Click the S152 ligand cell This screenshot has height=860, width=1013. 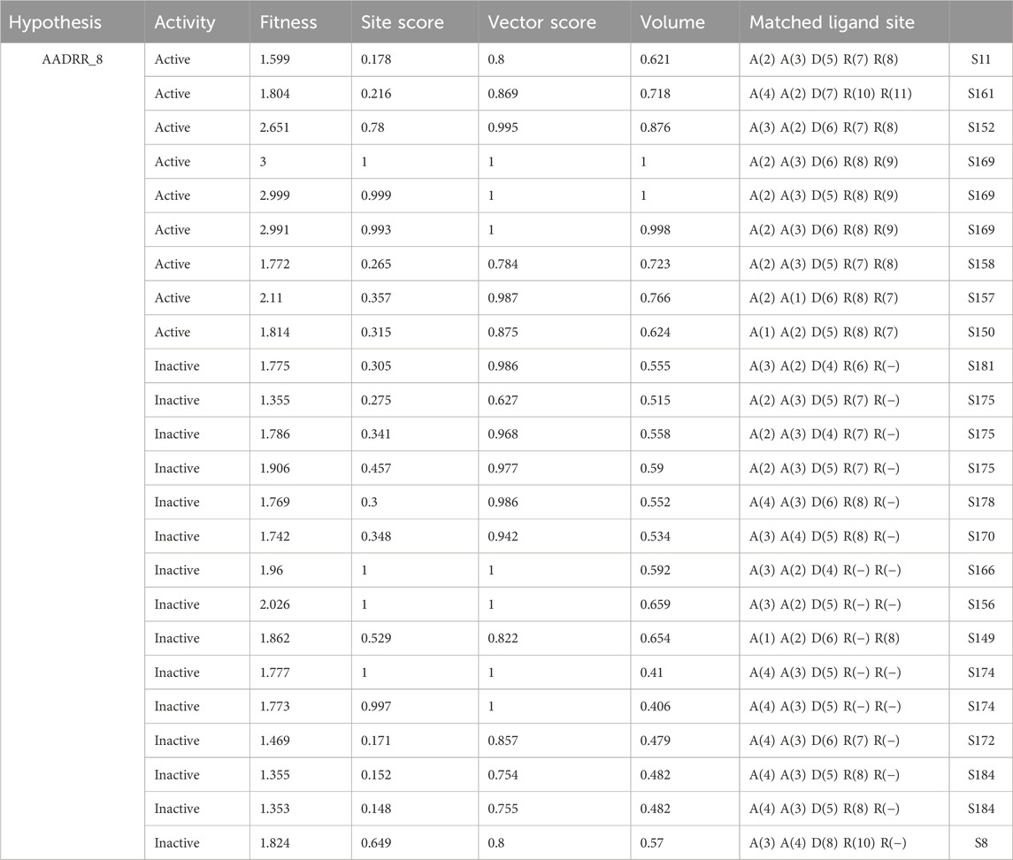[x=981, y=128]
